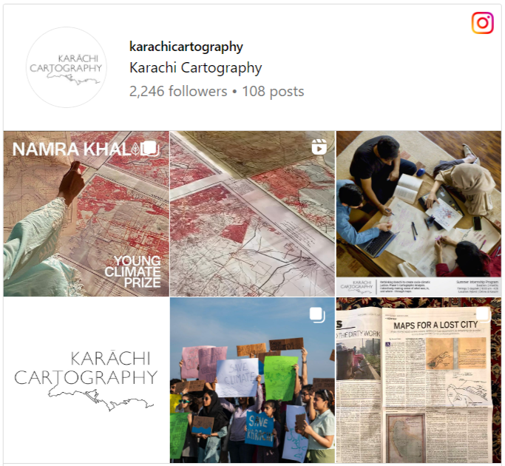Click the Summer Internship Program caption banner
Image resolution: width=505 pixels, height=466 pixels.
pyautogui.click(x=418, y=286)
